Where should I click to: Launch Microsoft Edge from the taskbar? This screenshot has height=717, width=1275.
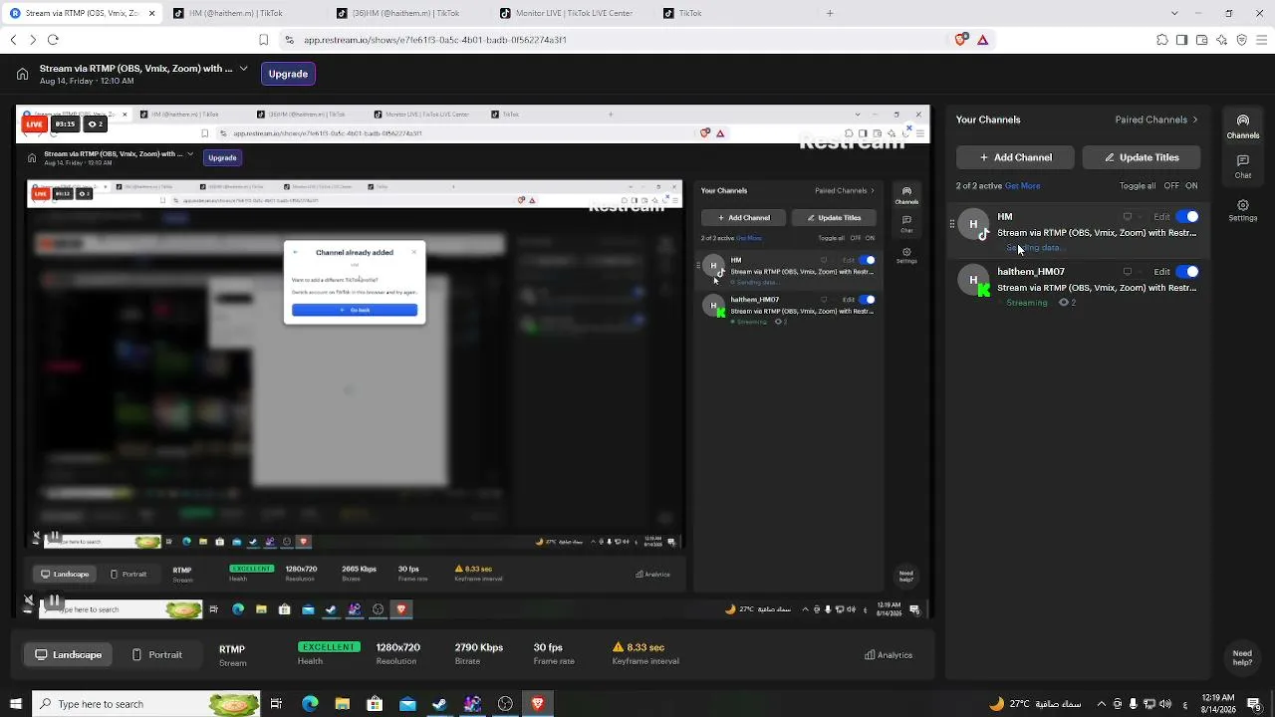tap(310, 704)
